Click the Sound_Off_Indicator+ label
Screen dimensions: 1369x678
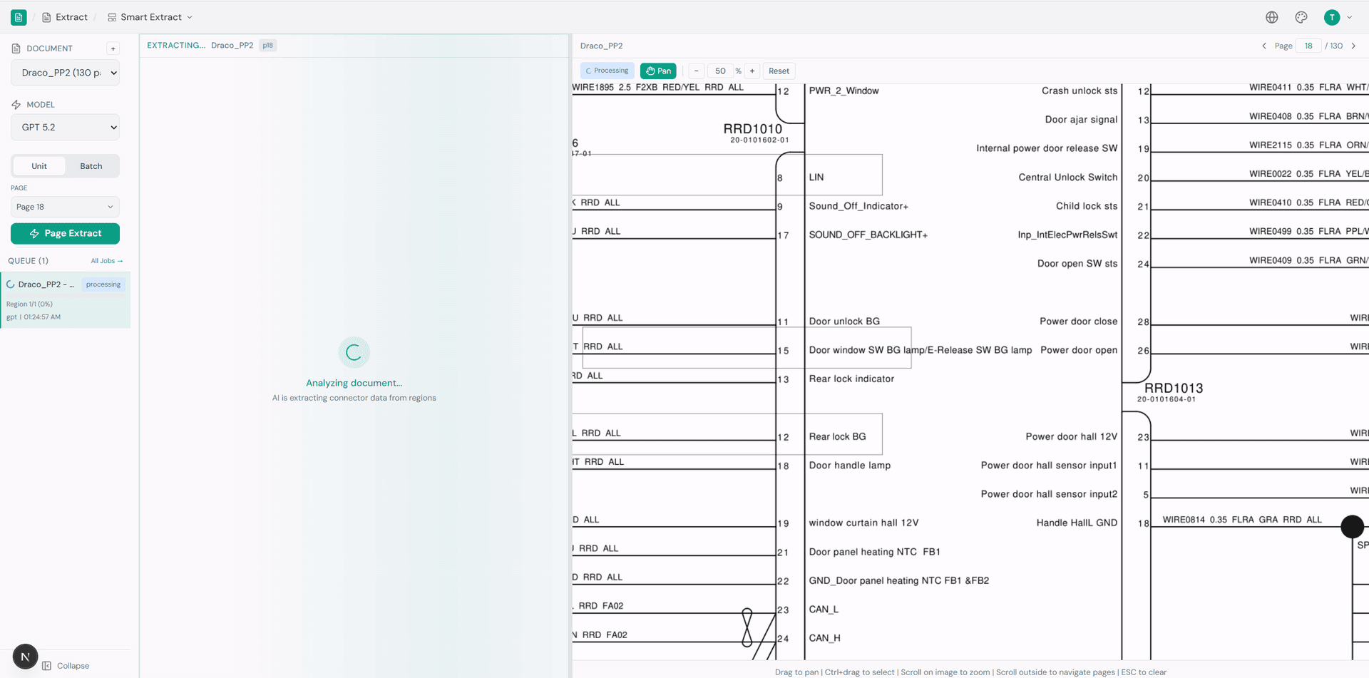(x=858, y=206)
